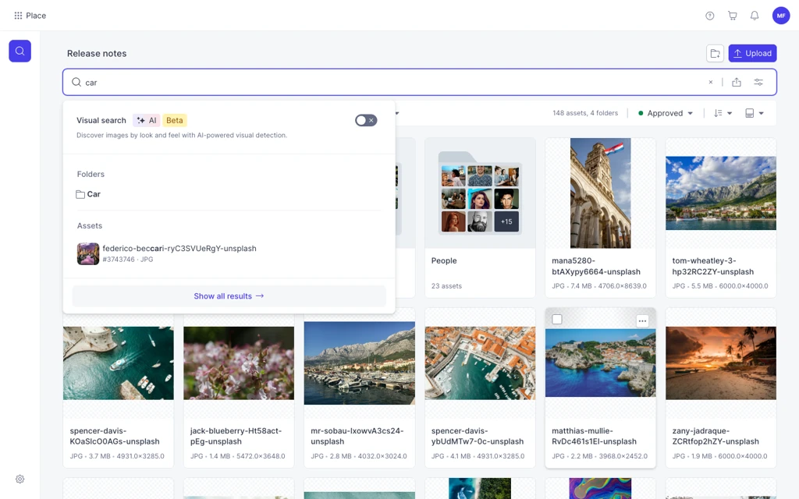Click the Folders section label
This screenshot has width=799, height=499.
(x=91, y=174)
